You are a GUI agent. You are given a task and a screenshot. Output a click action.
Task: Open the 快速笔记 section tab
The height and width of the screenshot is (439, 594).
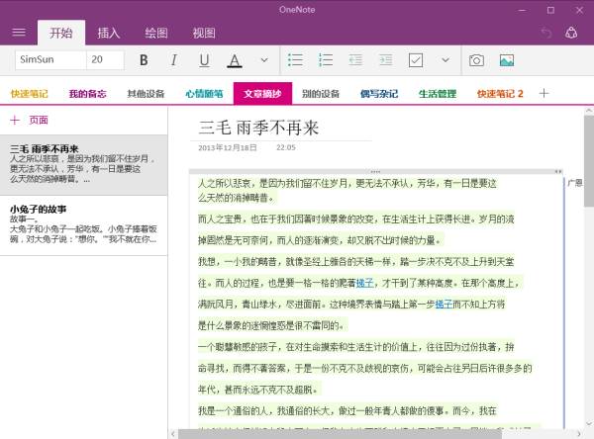(x=29, y=94)
